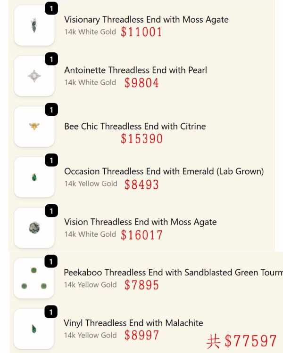
Task: Click the Antoinette Pearl product thumbnail
Action: click(x=34, y=76)
